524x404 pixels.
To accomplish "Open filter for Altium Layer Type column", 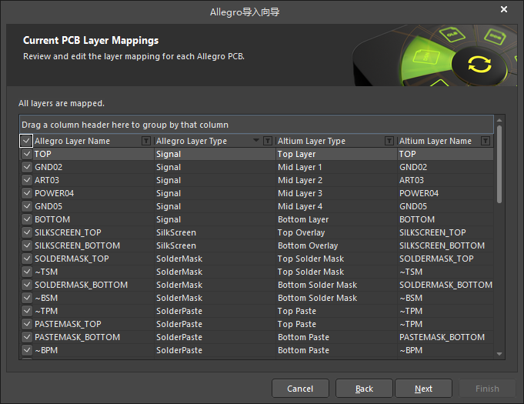I will click(389, 141).
